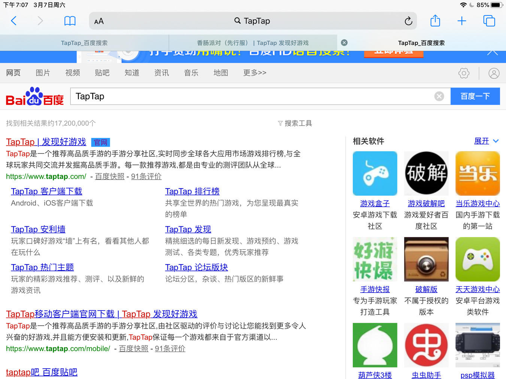Toggle reader text size AA button
Viewport: 506px width, 379px height.
pyautogui.click(x=99, y=21)
